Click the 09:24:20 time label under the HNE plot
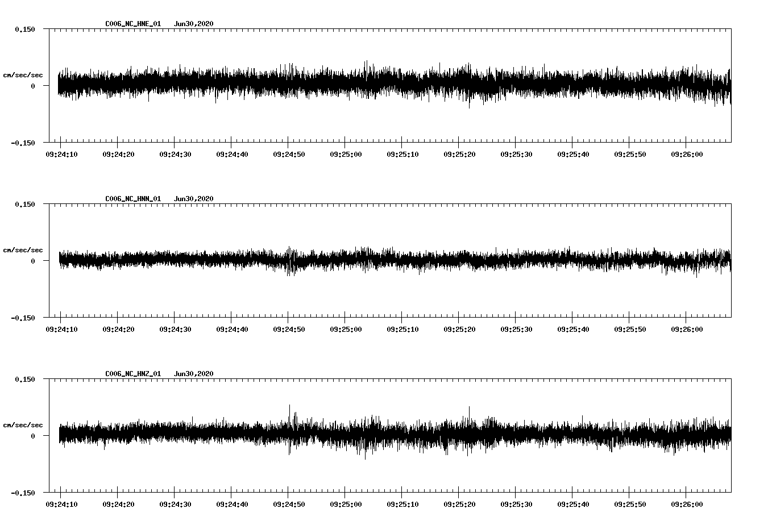772x525 pixels. click(118, 155)
